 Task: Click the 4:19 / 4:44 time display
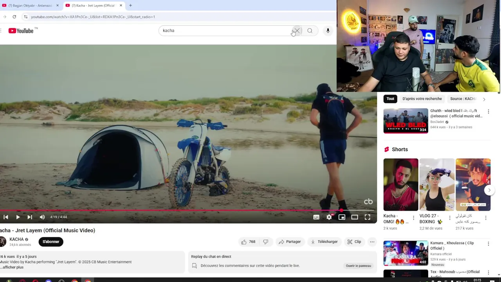59,217
